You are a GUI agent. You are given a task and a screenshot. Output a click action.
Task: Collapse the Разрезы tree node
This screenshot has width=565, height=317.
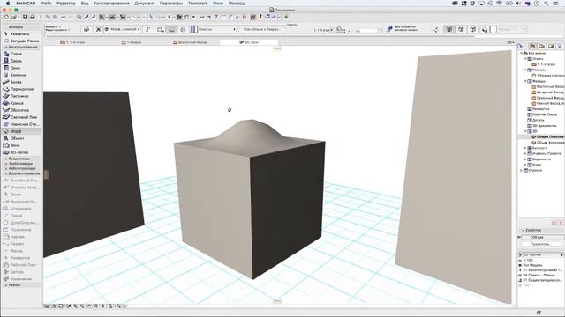526,70
